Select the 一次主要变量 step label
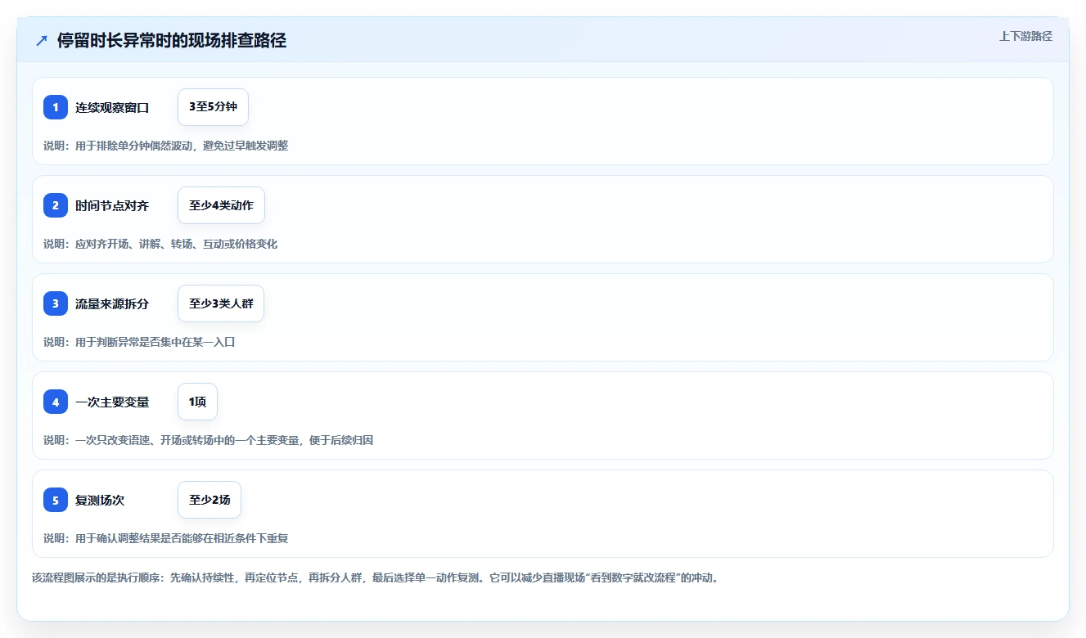Image resolution: width=1086 pixels, height=638 pixels. click(112, 402)
